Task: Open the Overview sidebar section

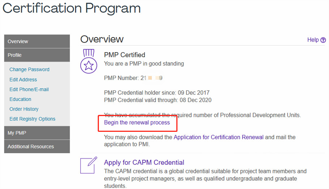Action: (37, 41)
